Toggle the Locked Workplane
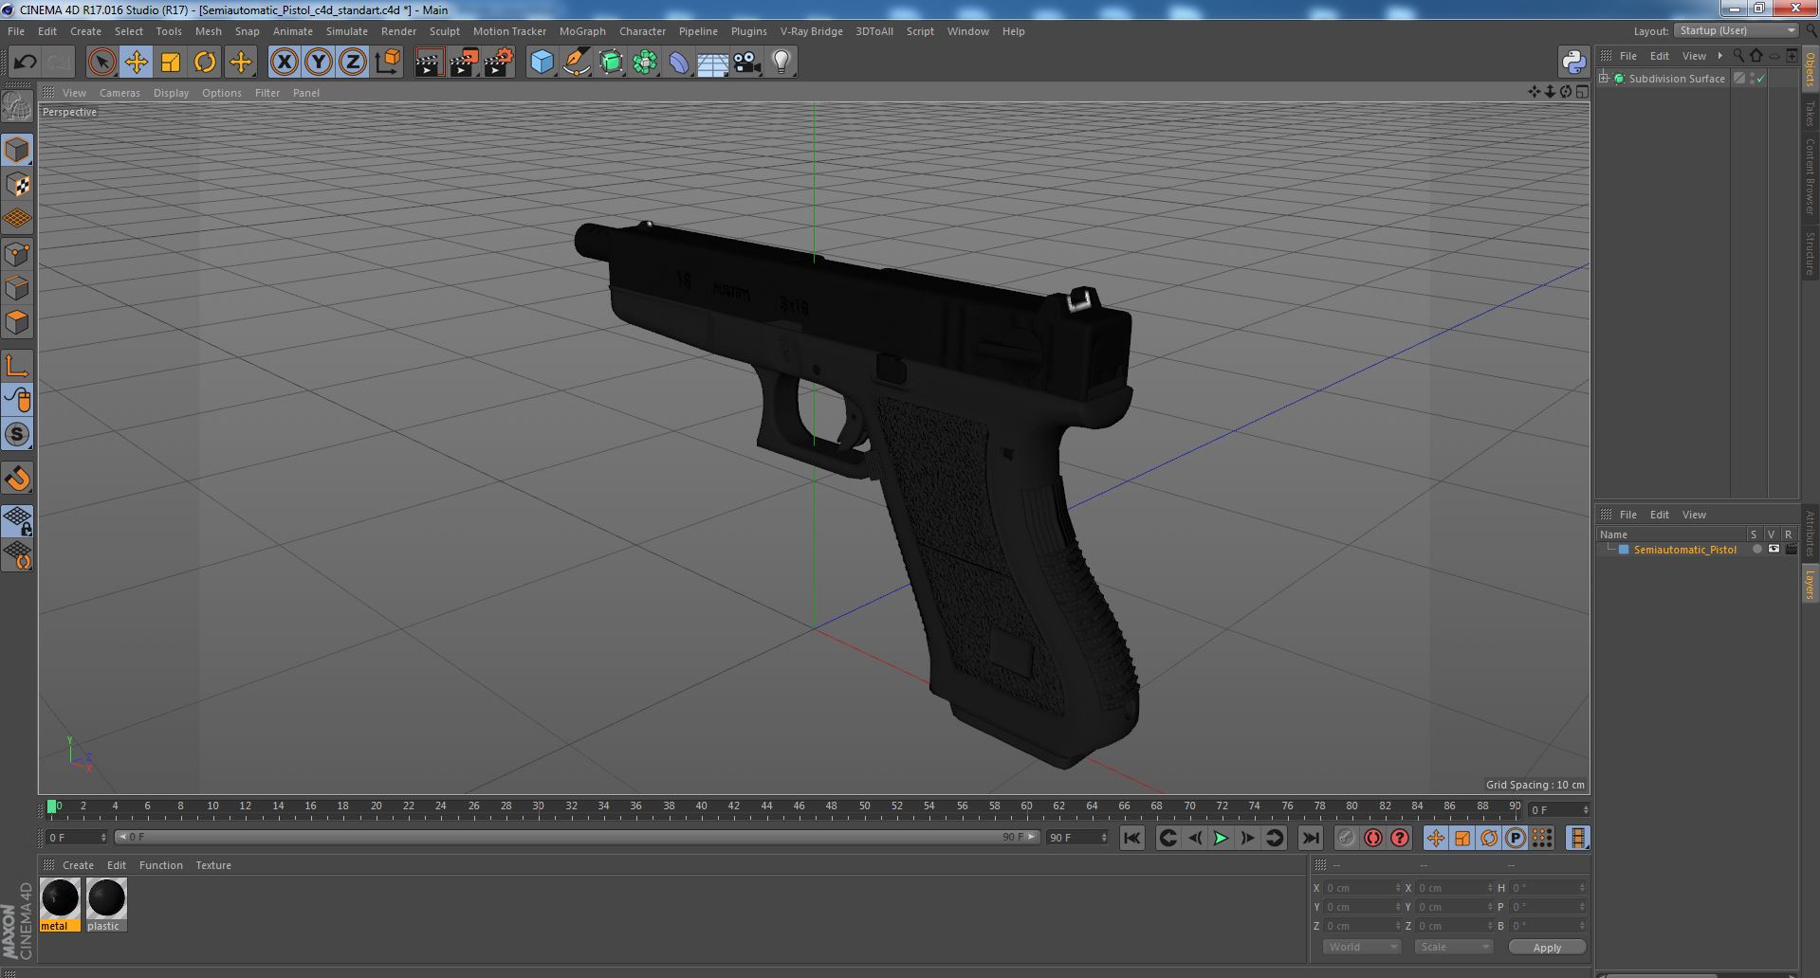 point(17,520)
